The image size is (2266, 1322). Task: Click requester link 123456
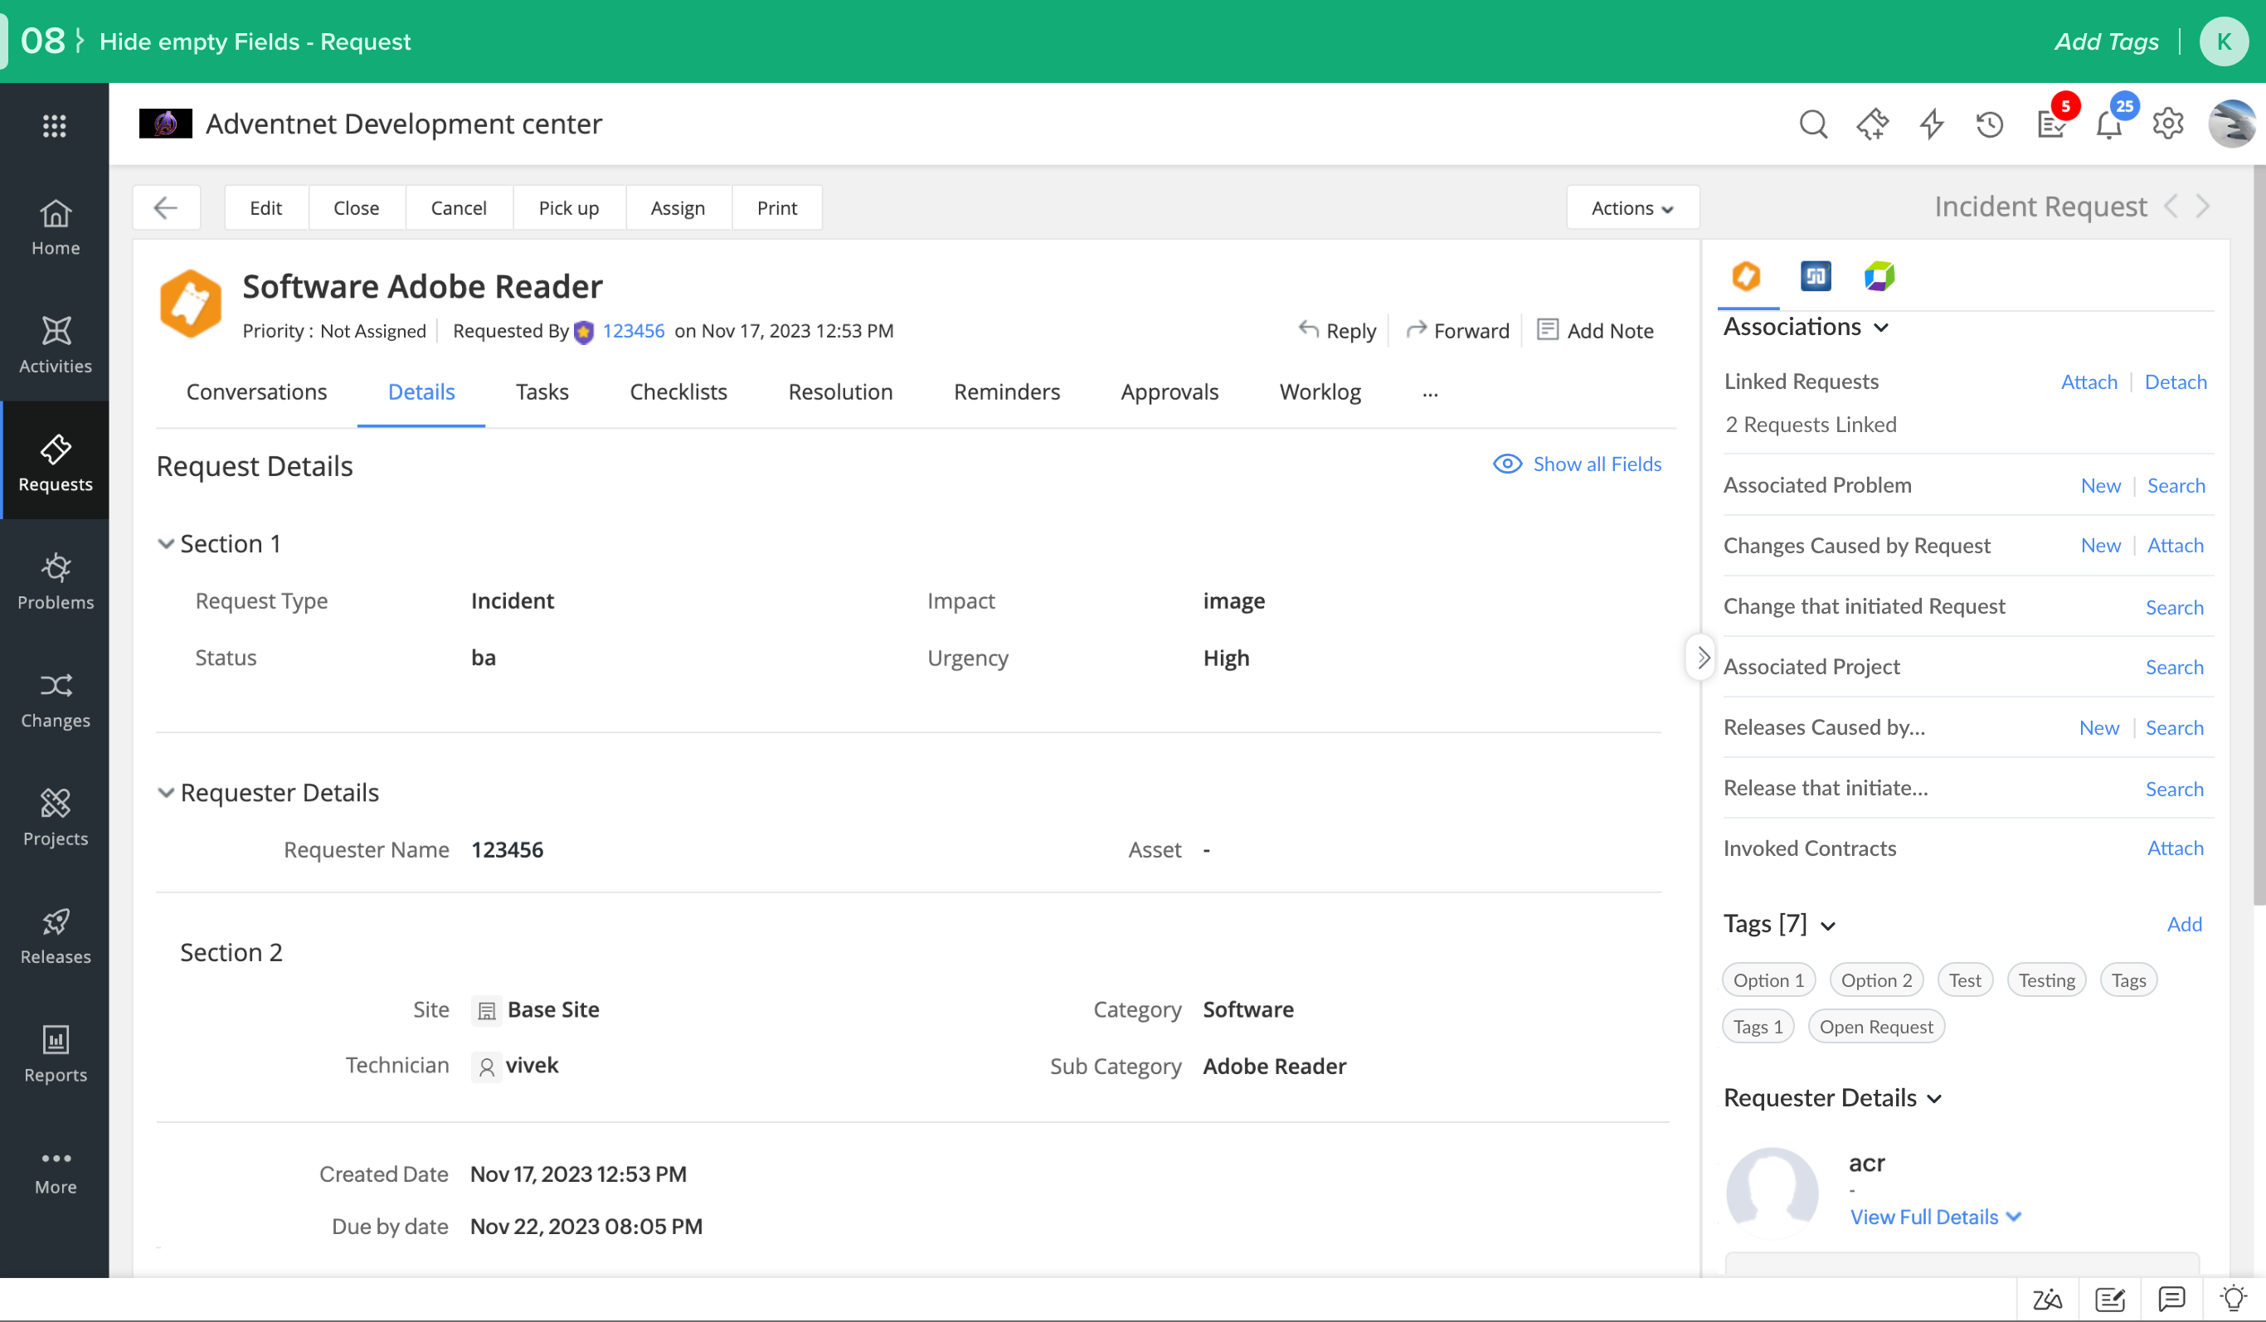[633, 330]
